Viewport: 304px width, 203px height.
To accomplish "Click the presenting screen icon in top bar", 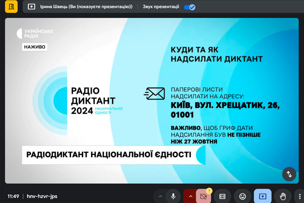I will click(x=31, y=7).
